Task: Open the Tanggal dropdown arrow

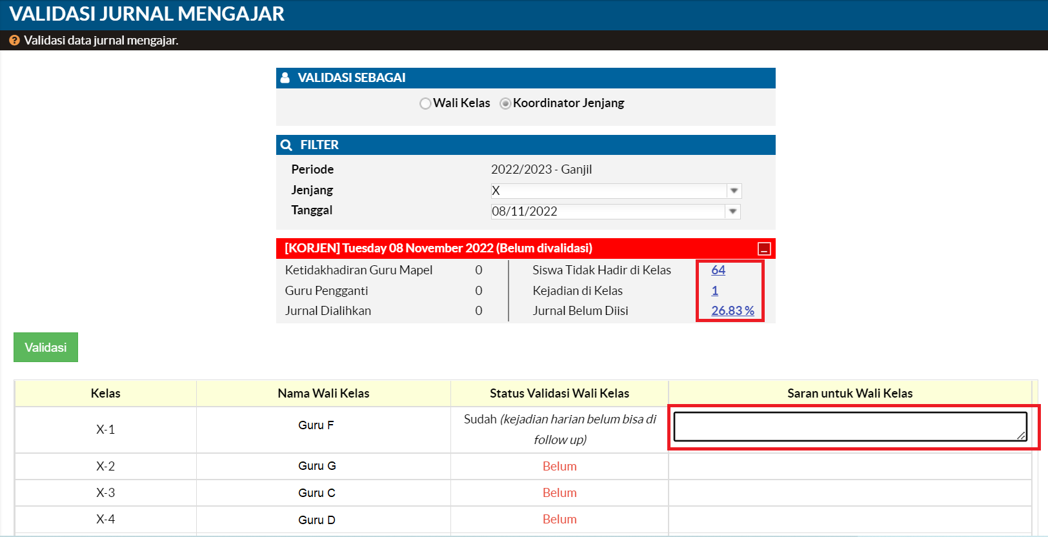Action: click(732, 212)
